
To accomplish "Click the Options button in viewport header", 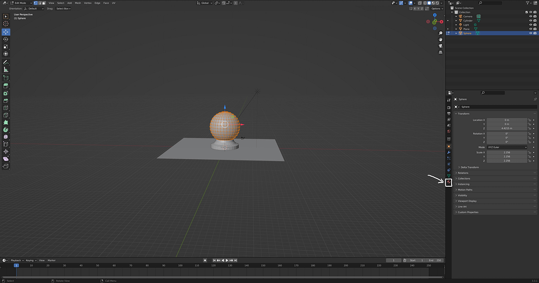I will coord(436,8).
